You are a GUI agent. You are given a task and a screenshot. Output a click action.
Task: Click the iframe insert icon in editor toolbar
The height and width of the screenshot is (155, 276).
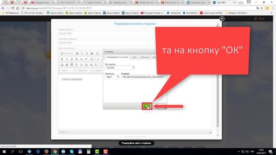(96, 65)
